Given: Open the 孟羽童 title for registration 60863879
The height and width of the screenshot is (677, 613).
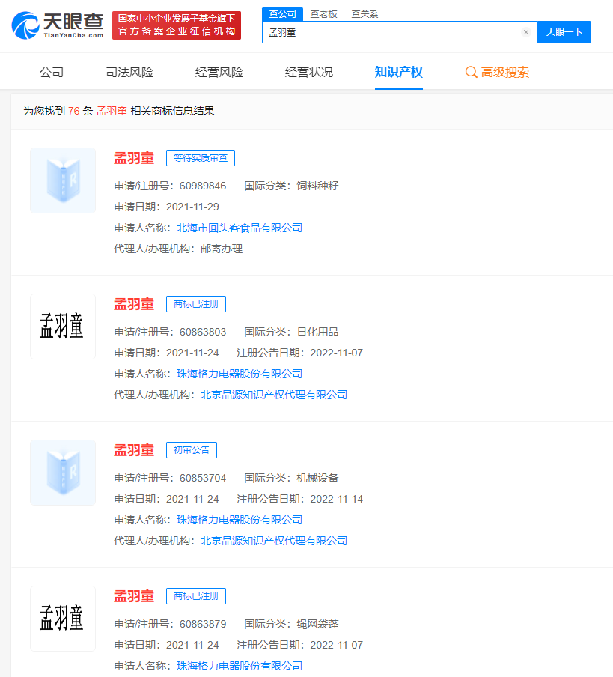Looking at the screenshot, I should (134, 596).
